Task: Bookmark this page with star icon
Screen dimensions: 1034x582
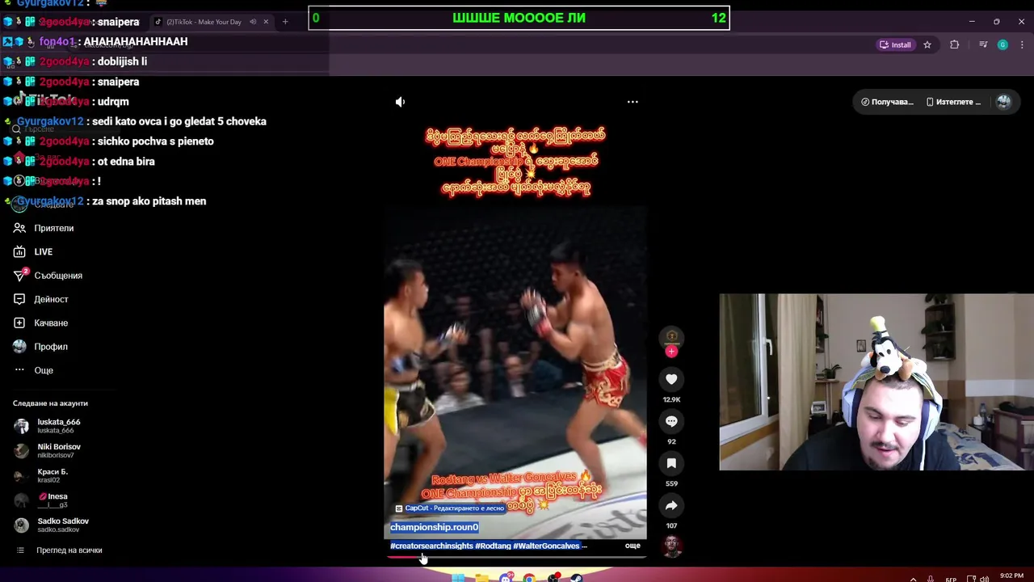Action: click(x=927, y=45)
